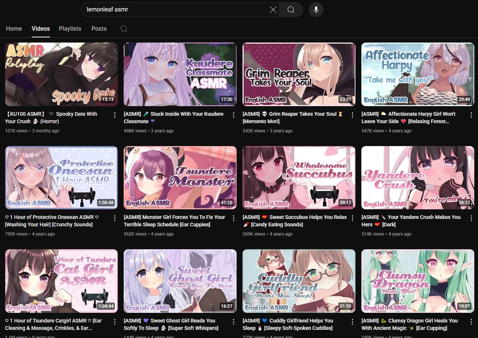Switch to the Home tab
Screen dimensions: 478x338
(14, 28)
